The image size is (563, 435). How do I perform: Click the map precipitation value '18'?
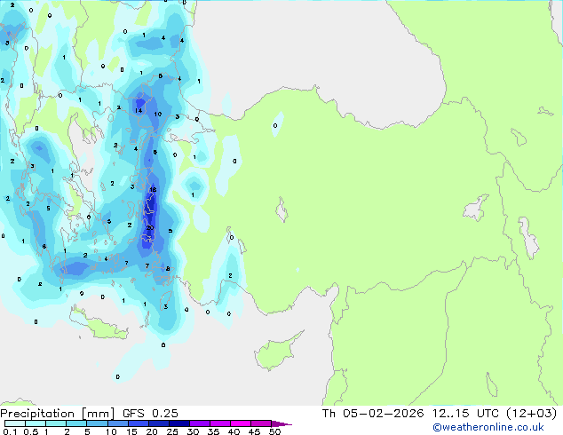pos(153,189)
